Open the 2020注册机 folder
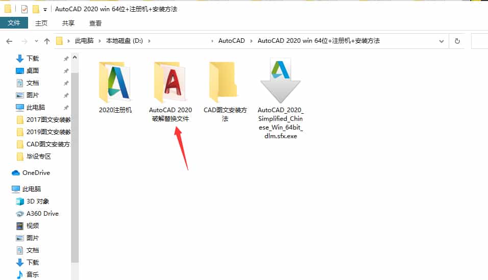Viewport: 488px width, 280px height. coord(114,82)
